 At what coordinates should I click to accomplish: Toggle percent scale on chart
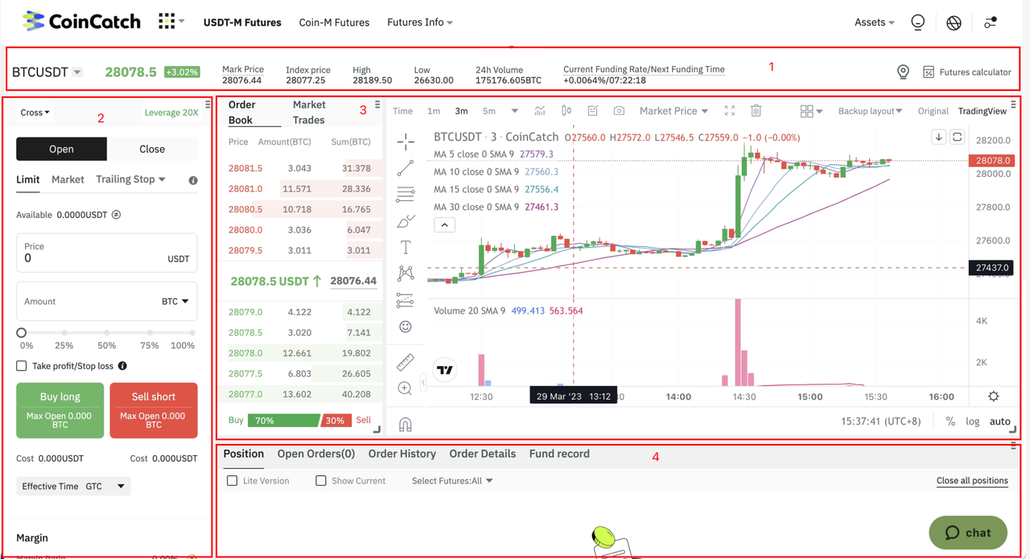point(950,421)
